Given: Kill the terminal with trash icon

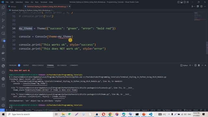Looking at the screenshot, I should click(199, 65).
